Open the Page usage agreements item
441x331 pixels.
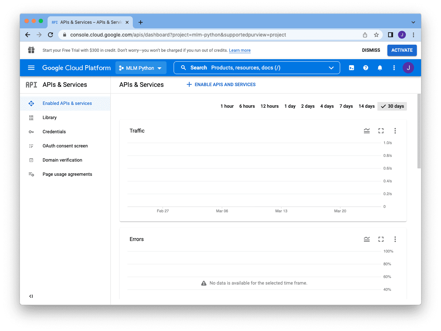click(x=65, y=174)
